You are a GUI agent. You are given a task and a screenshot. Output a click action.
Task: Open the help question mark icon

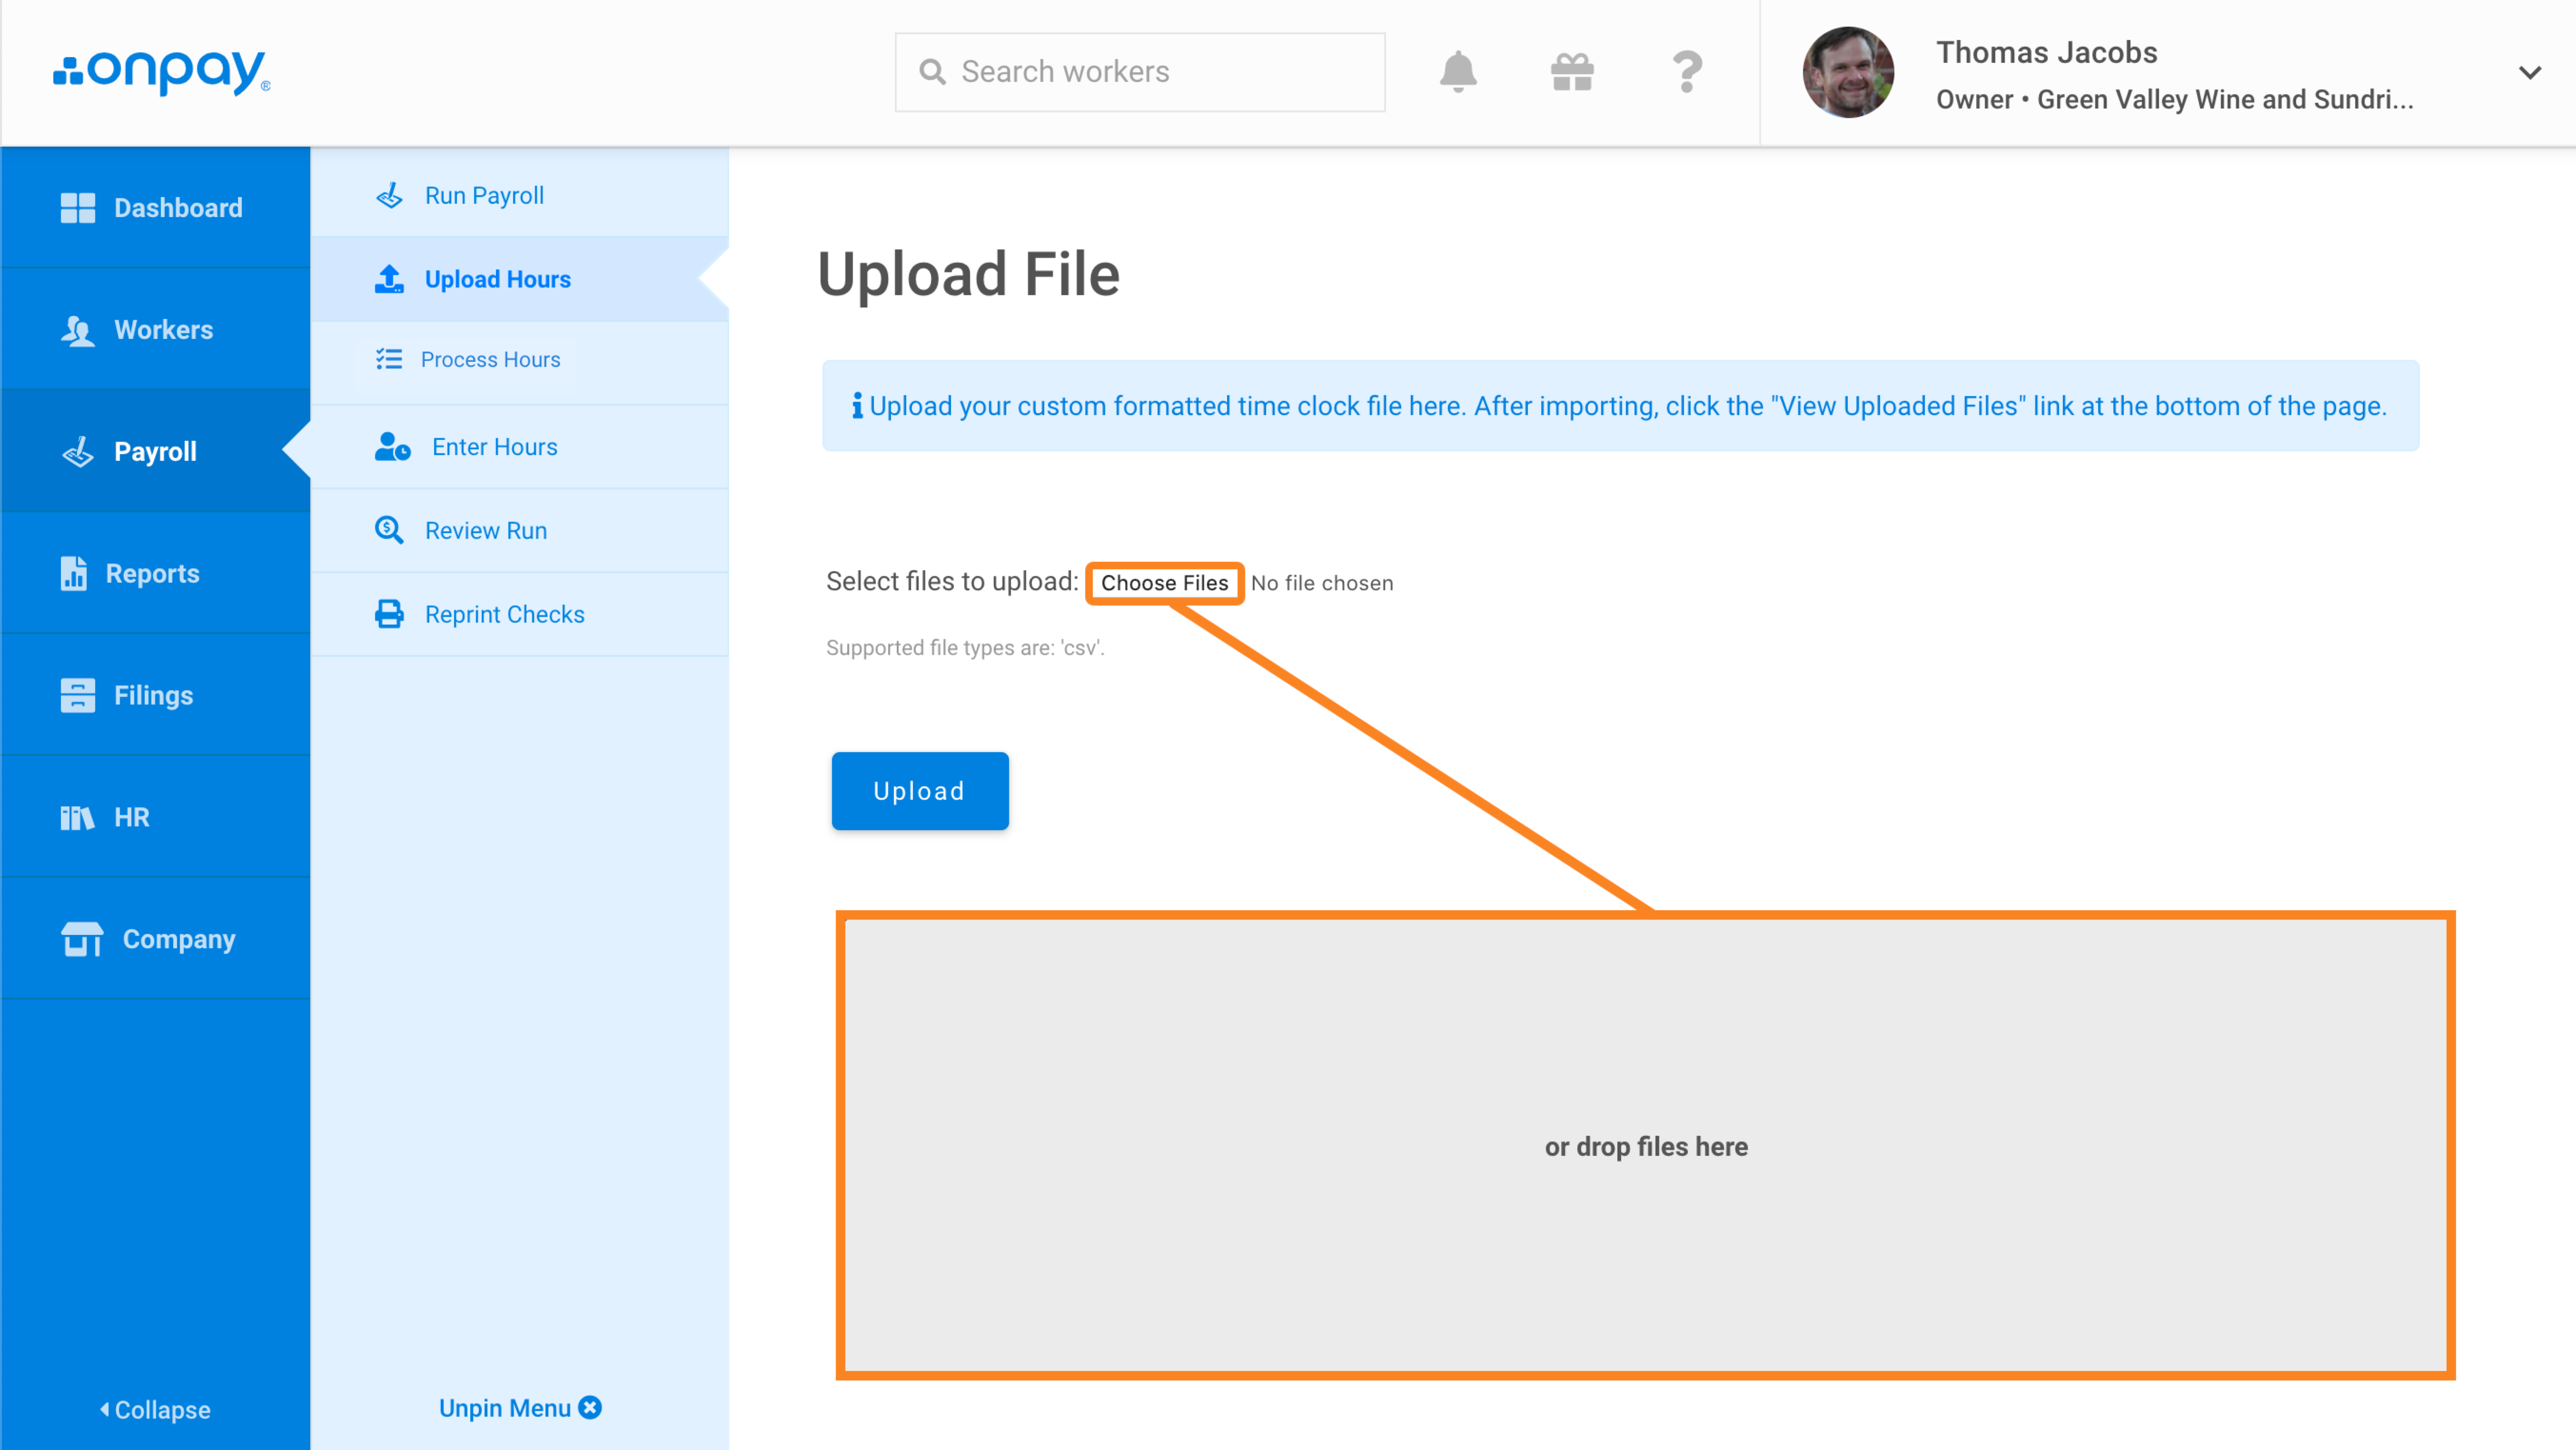pos(1687,72)
